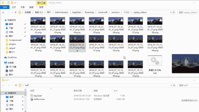
Task: Switch to the 主页 ribbon tab
Action: coord(14,7)
